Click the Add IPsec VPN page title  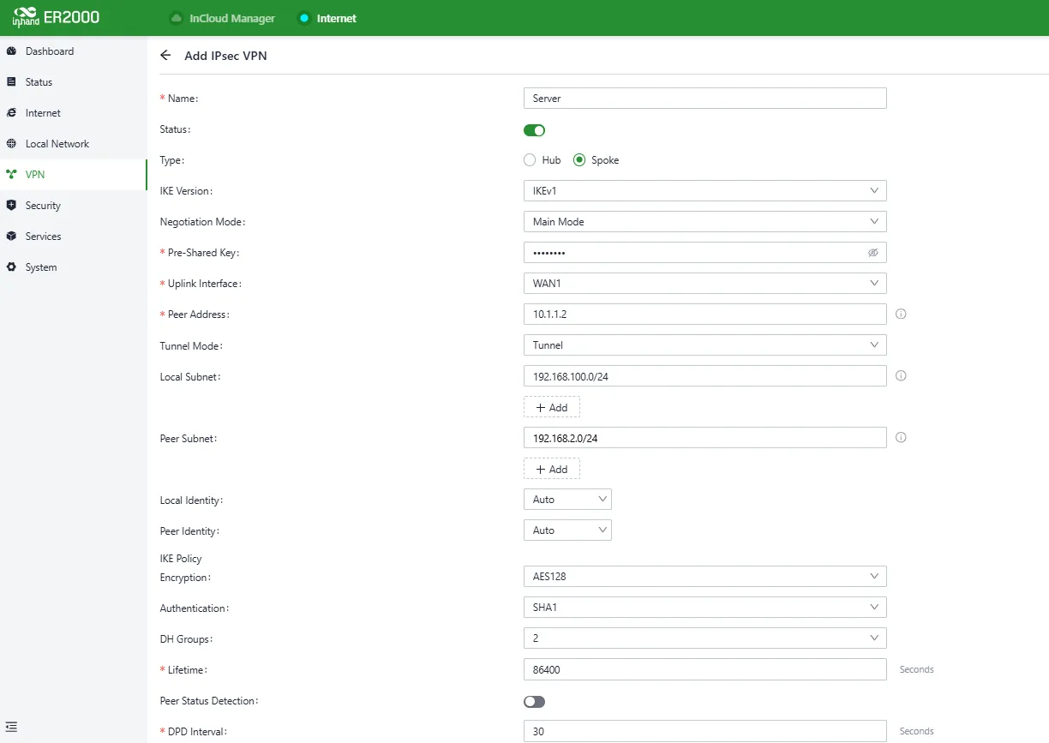(226, 56)
